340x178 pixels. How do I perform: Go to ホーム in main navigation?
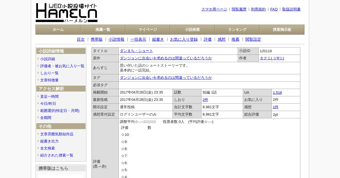point(58,30)
